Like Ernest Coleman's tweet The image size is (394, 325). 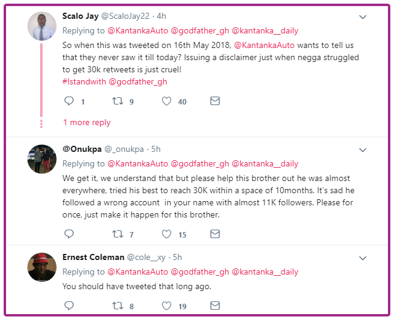pos(167,306)
